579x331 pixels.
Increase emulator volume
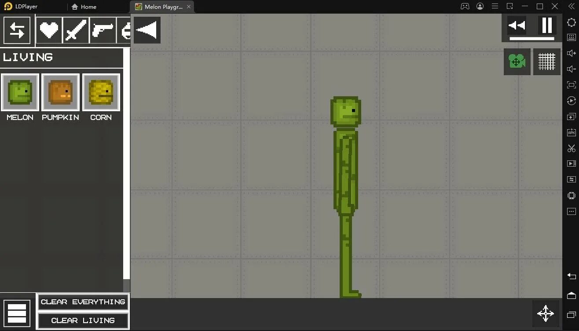point(572,53)
